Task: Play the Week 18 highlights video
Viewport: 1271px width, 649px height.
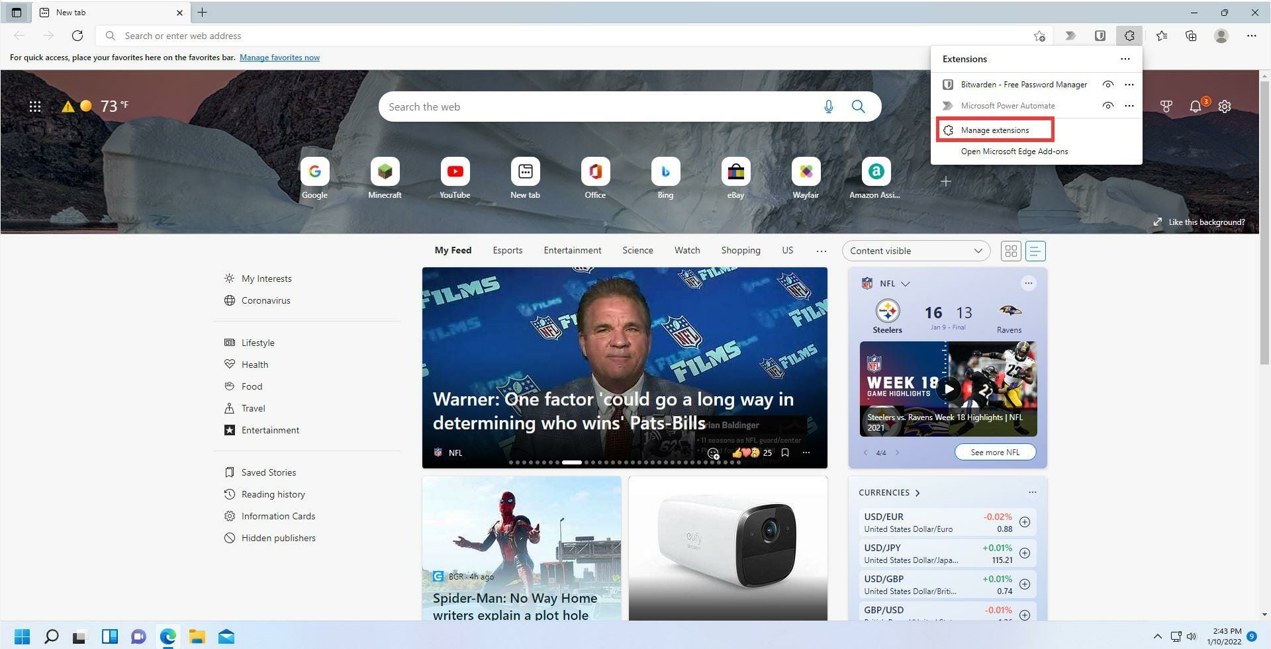Action: 948,389
